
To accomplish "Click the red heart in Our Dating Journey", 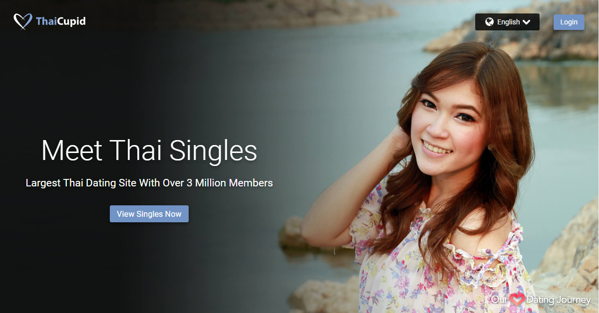I will 517,300.
